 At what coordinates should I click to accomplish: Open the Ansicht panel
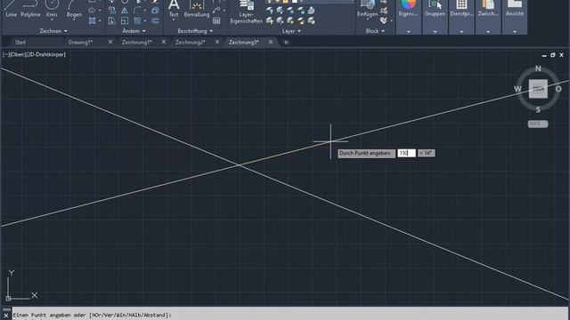[515, 8]
